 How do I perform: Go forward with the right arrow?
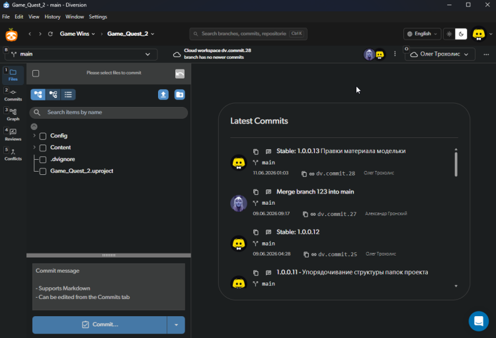40,34
